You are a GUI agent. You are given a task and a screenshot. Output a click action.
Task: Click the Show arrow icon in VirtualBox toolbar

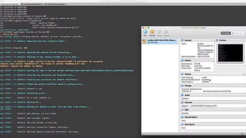[x=159, y=32]
